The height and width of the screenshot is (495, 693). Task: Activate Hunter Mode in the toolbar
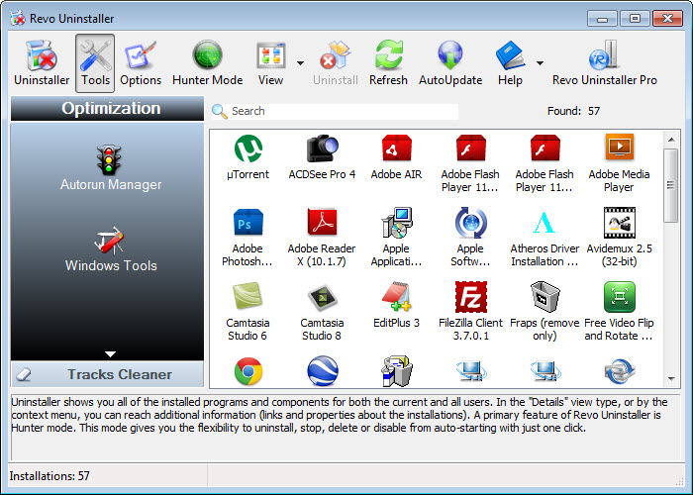point(207,63)
